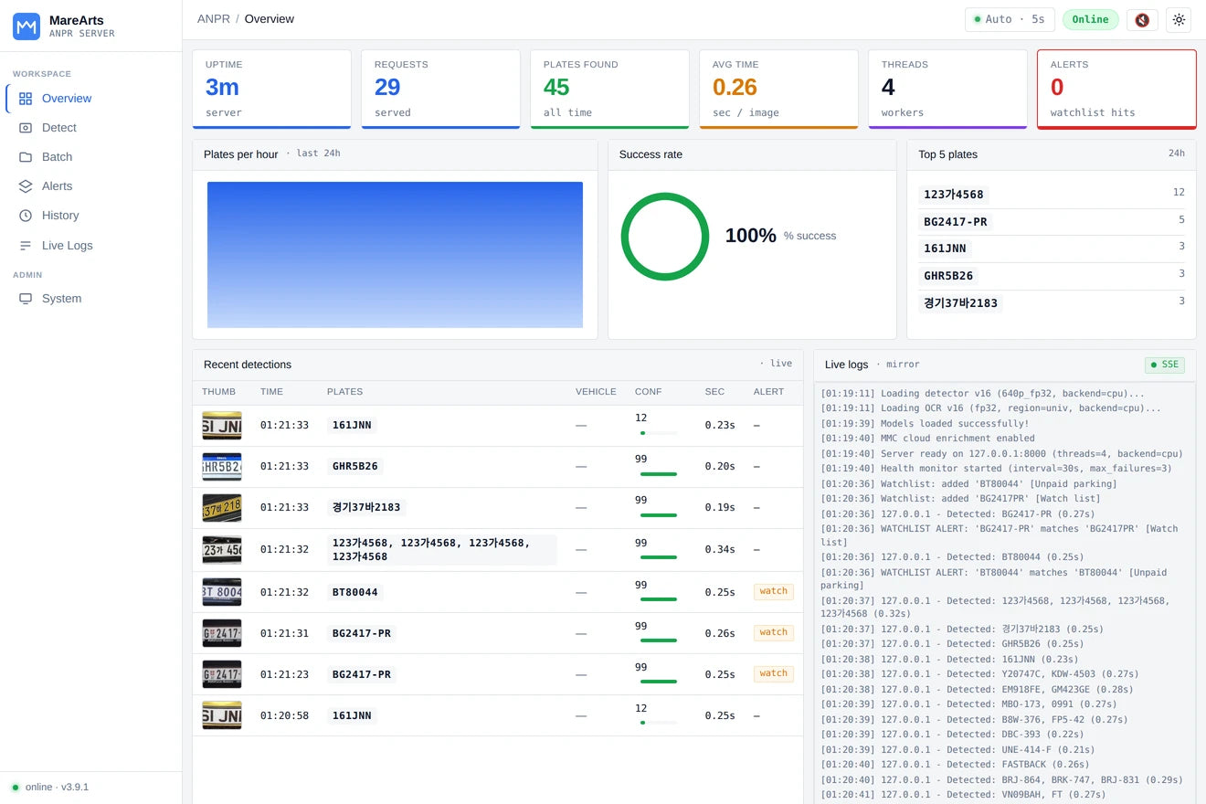This screenshot has height=804, width=1206.
Task: Click watch tag on 01:21:31 BG2417-PR row
Action: point(774,632)
